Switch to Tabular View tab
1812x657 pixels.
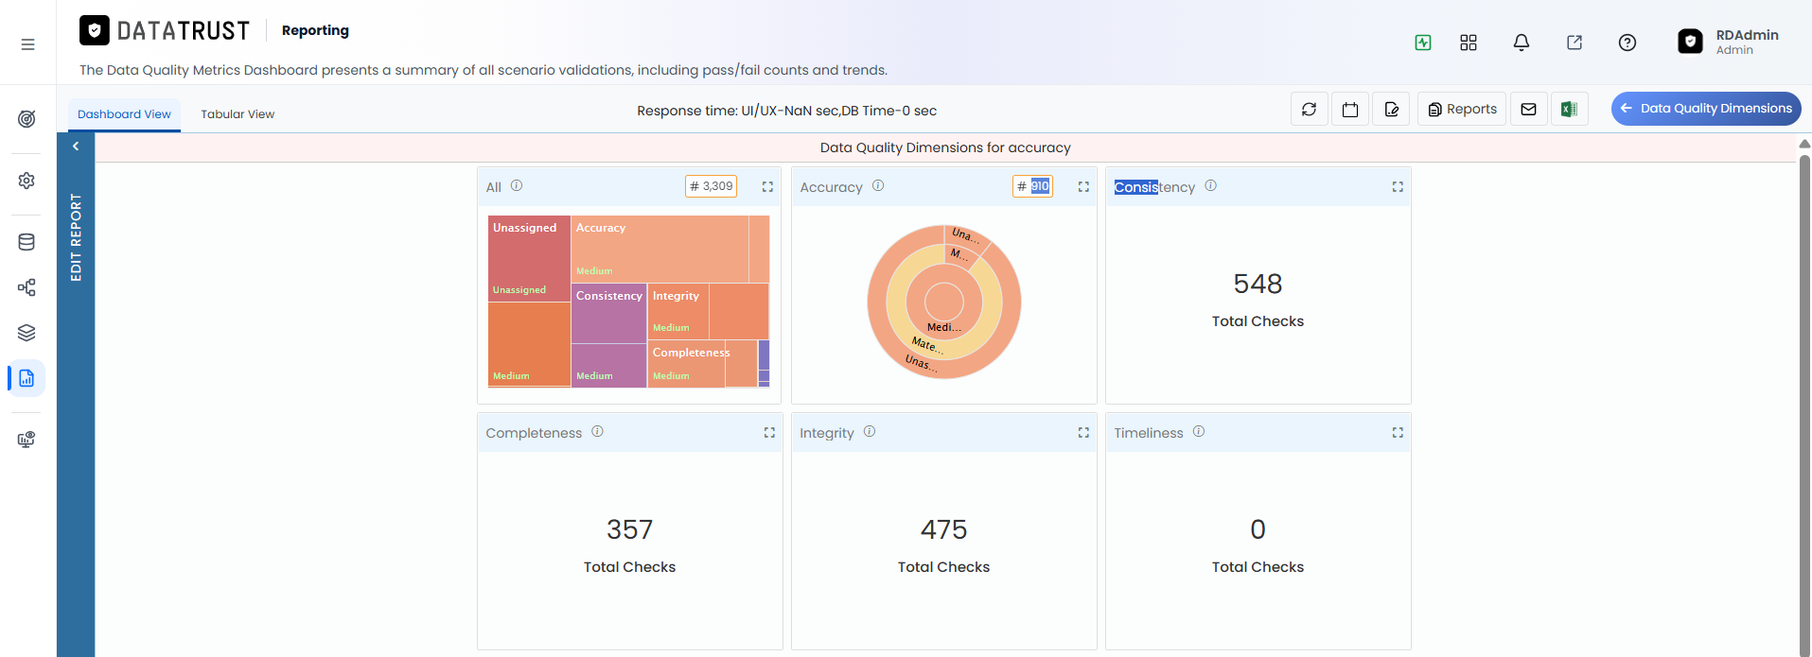[237, 114]
